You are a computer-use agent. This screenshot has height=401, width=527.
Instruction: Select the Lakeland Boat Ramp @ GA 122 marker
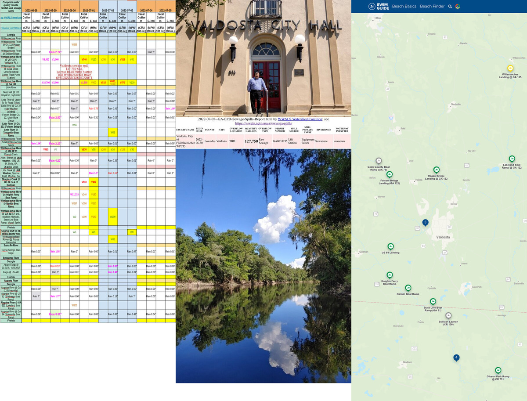click(x=512, y=159)
